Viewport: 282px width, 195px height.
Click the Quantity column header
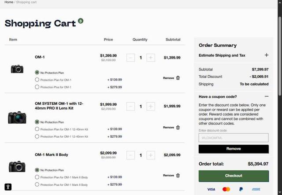click(140, 40)
